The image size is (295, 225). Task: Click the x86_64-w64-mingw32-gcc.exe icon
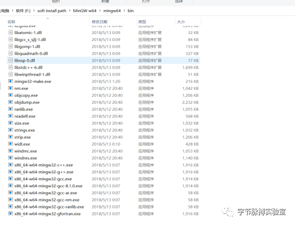(11, 179)
